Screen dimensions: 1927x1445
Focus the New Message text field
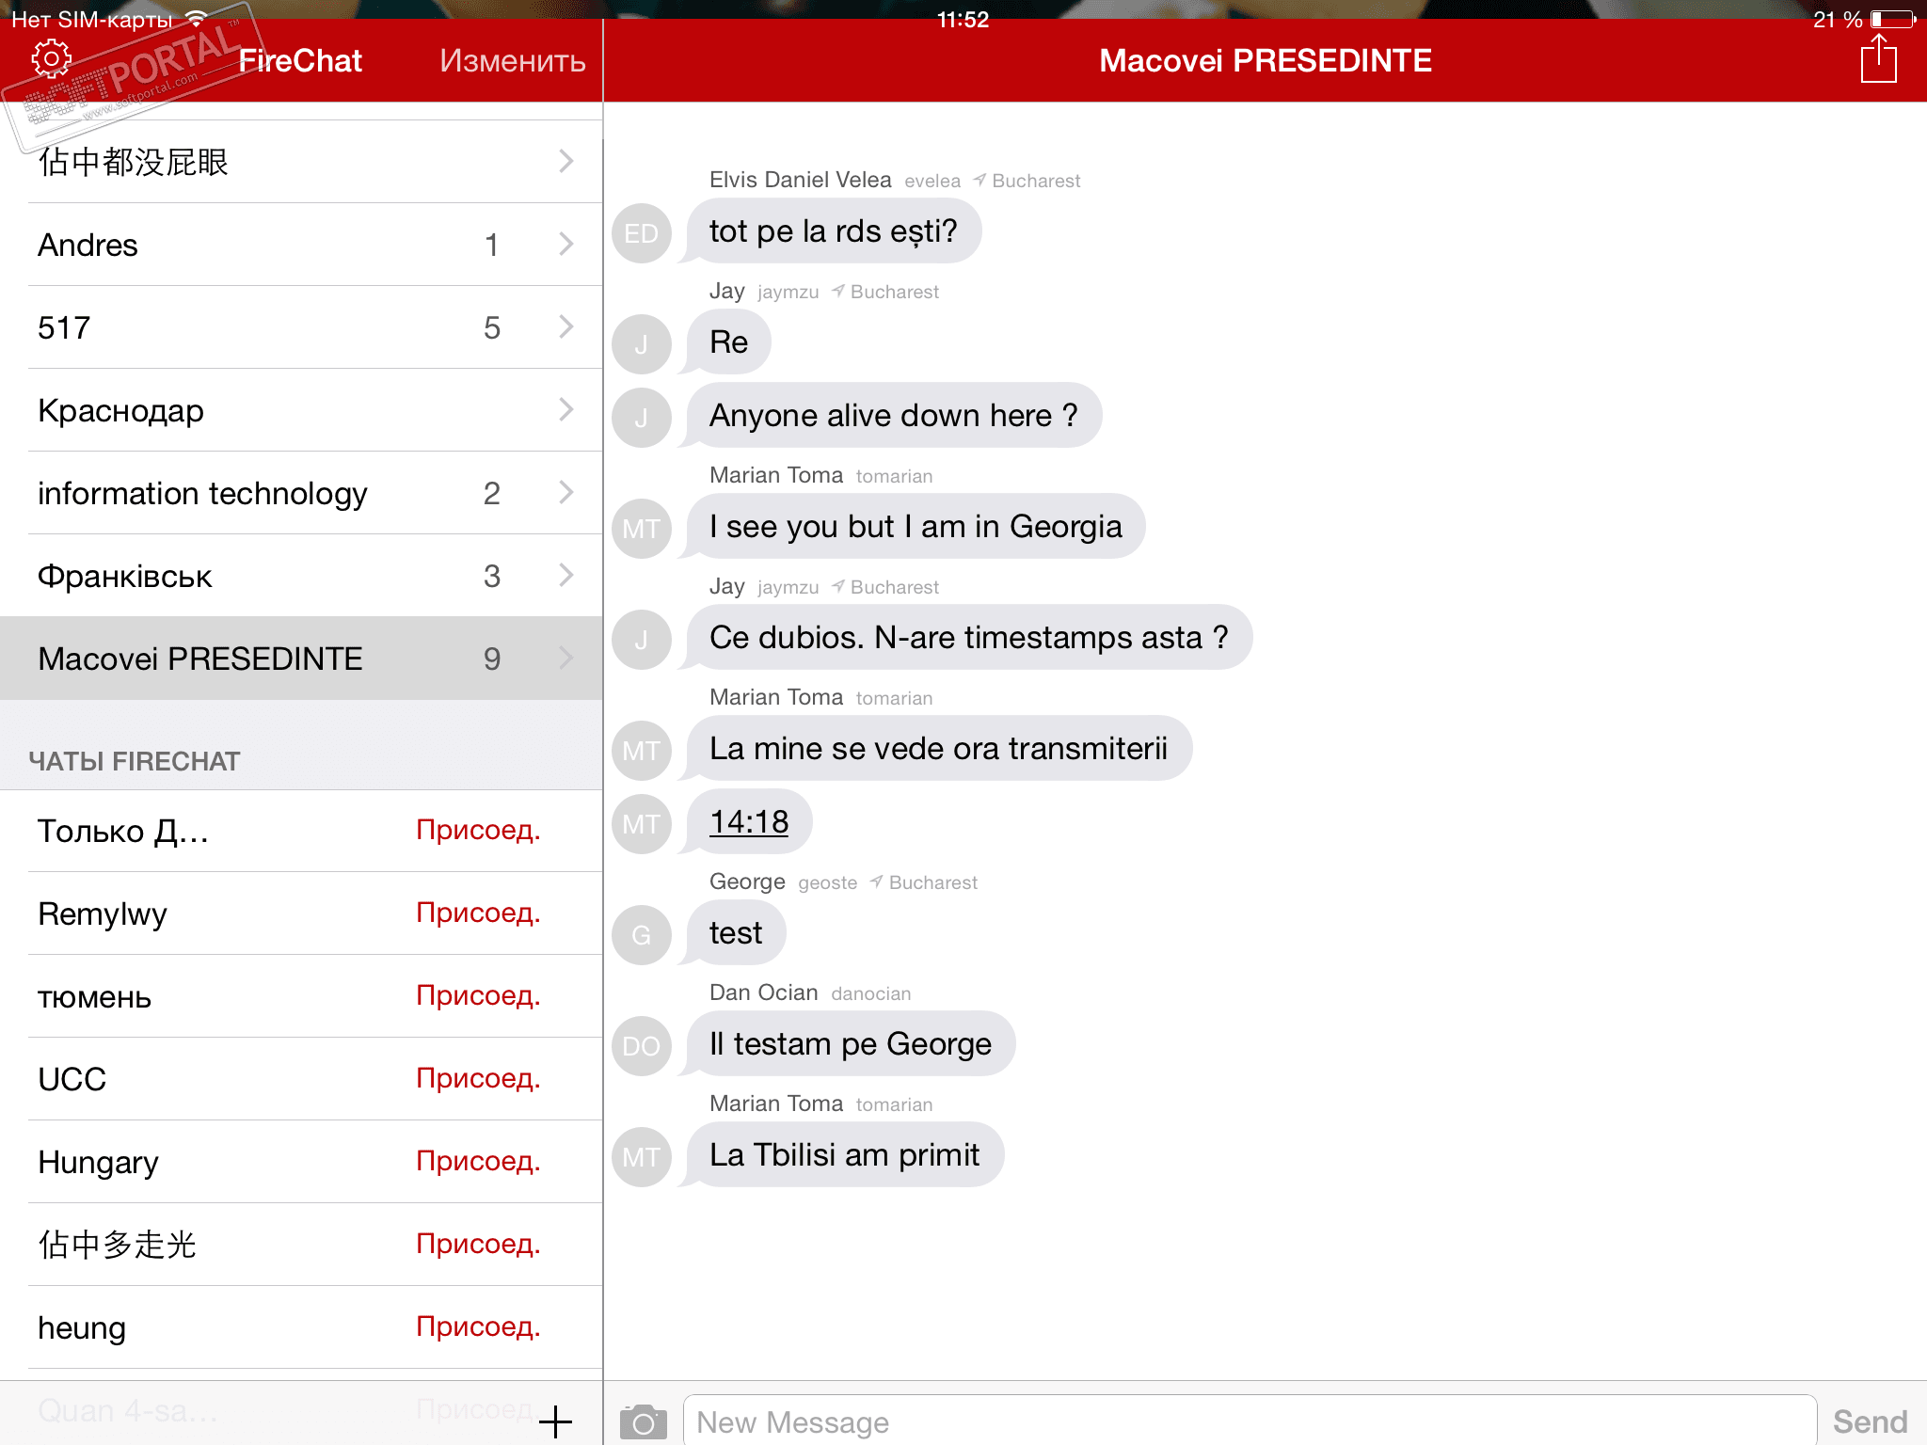(1250, 1421)
